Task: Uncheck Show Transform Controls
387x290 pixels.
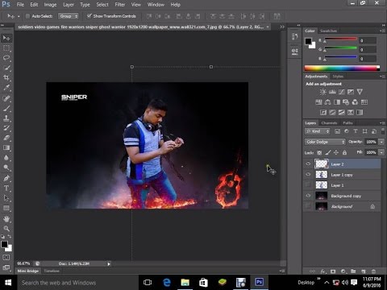Action: pos(89,16)
